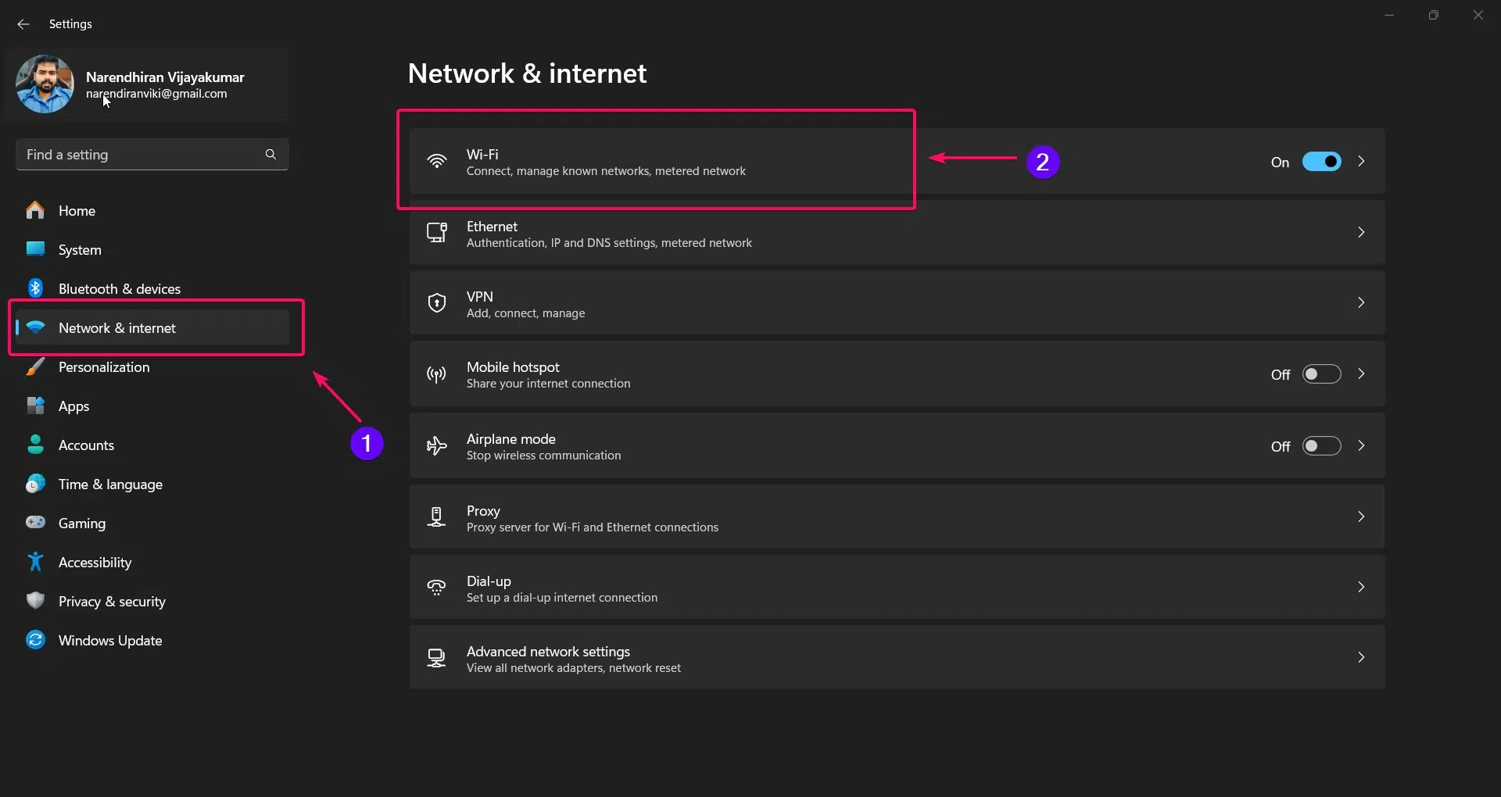Click the Apps icon in sidebar
Image resolution: width=1501 pixels, height=797 pixels.
35,406
